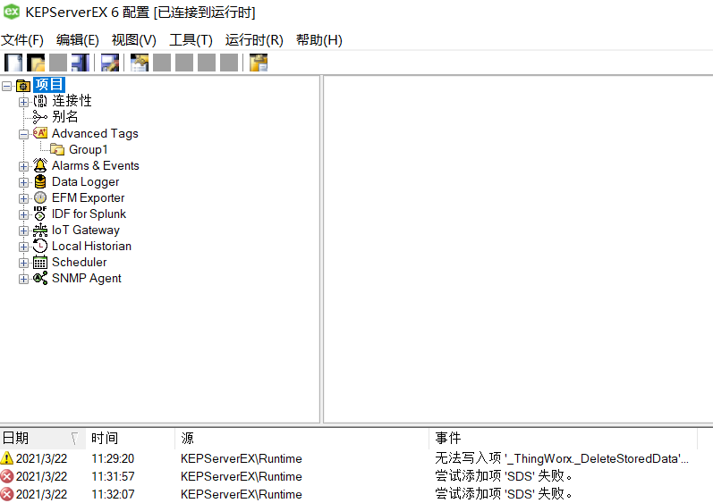Viewport: 713px width, 503px height.
Task: Click the New Project toolbar icon
Action: pyautogui.click(x=13, y=63)
